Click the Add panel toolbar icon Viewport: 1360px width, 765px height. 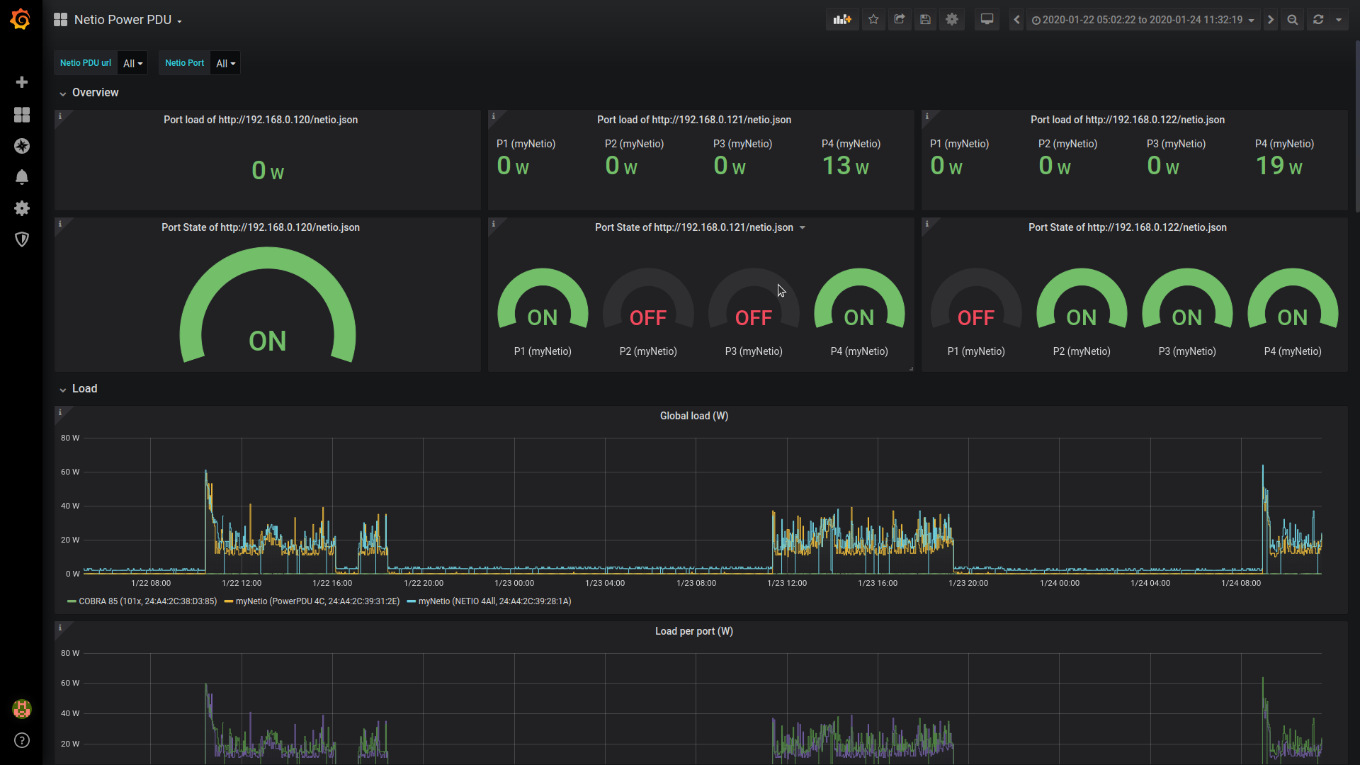[x=842, y=20]
